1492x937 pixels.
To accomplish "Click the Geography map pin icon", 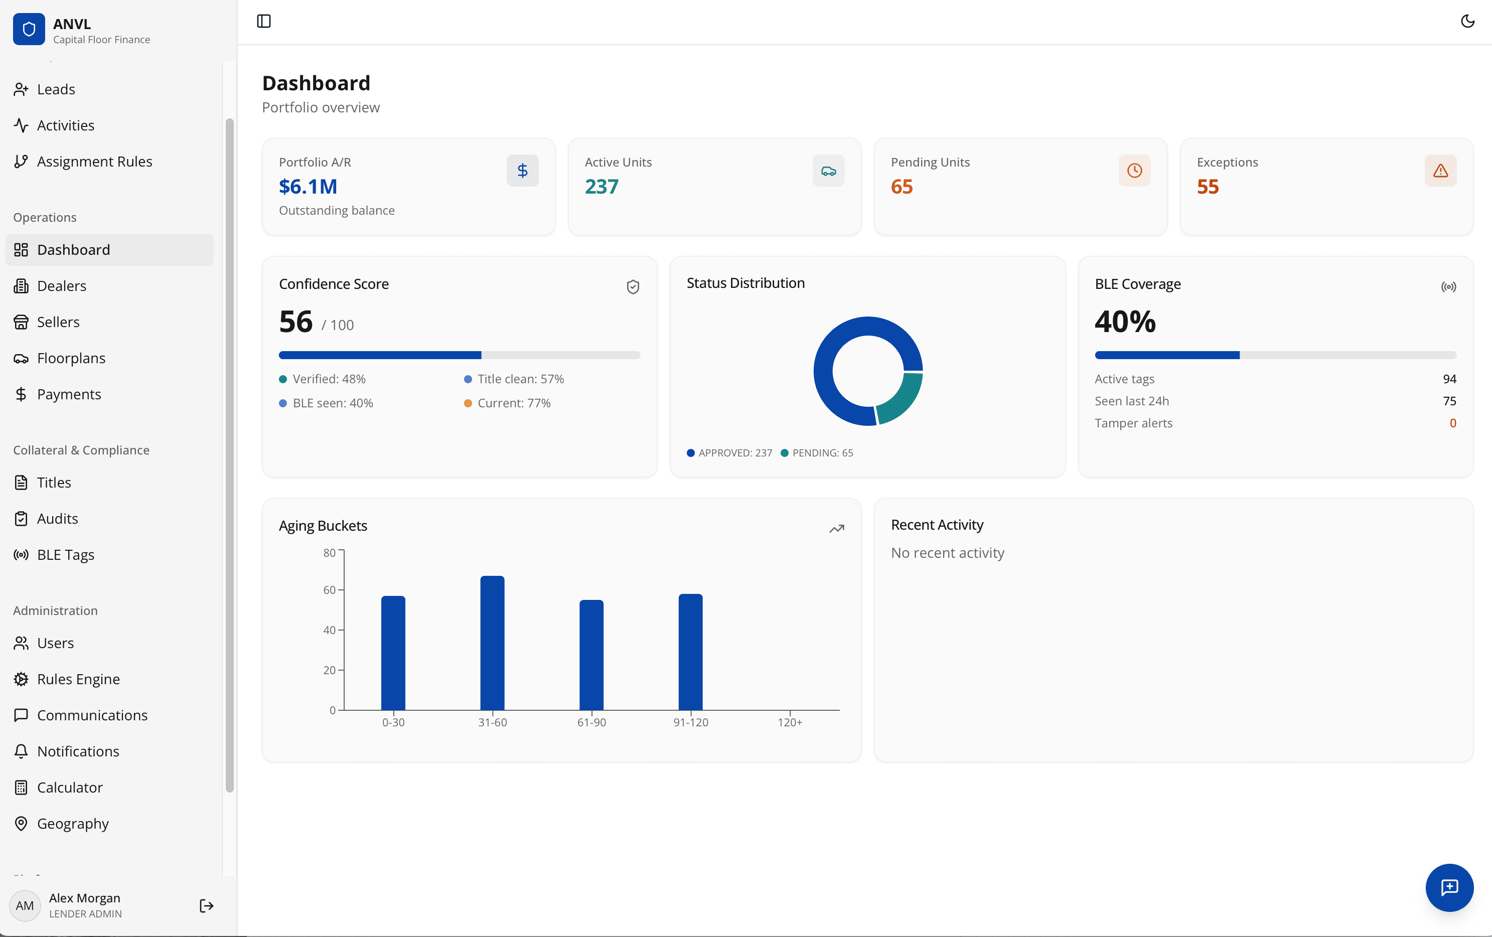I will pos(22,823).
